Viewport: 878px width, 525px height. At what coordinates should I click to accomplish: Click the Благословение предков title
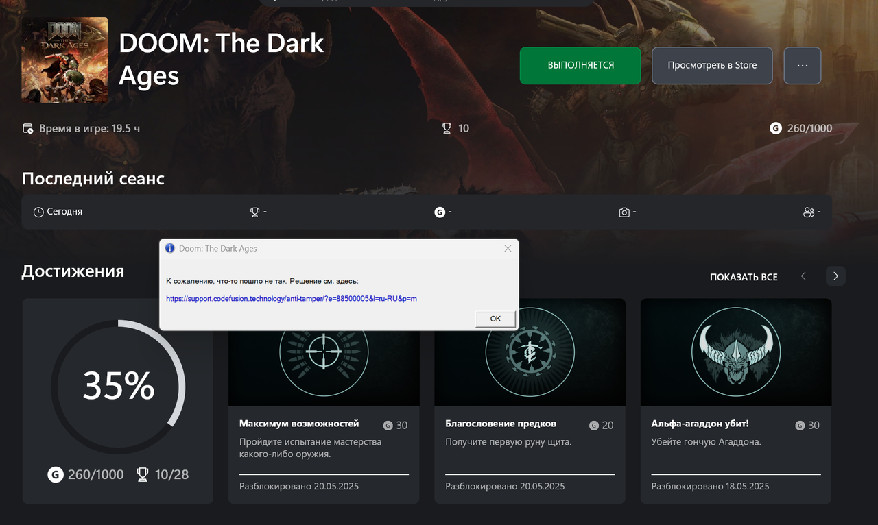click(x=501, y=424)
